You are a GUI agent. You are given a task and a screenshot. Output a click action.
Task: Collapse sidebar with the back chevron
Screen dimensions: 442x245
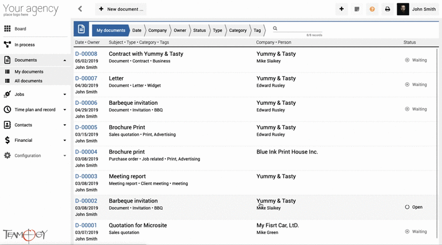[x=80, y=9]
